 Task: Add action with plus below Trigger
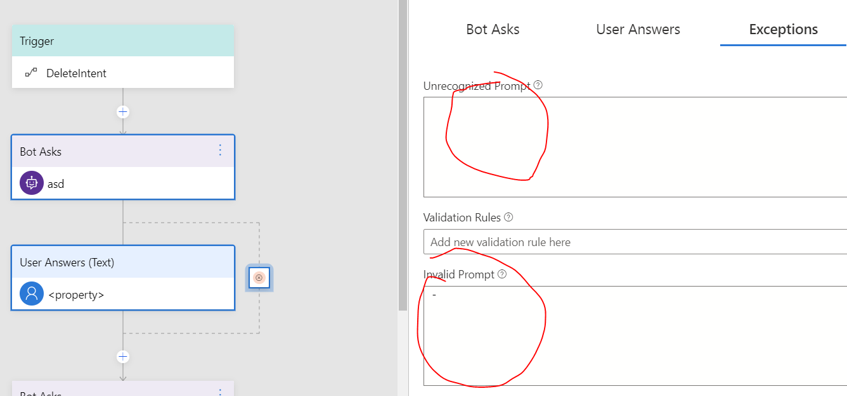pos(123,112)
